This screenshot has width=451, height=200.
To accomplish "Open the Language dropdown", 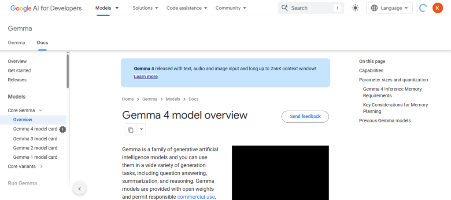I will point(389,8).
